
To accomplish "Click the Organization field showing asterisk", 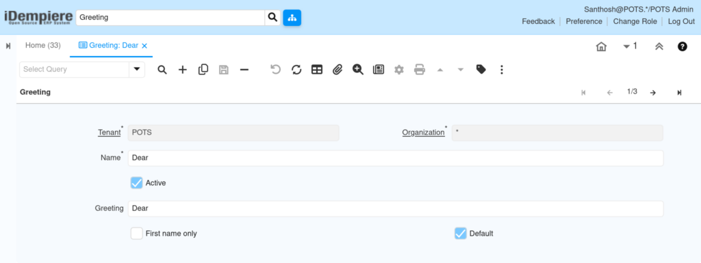I will tap(557, 133).
